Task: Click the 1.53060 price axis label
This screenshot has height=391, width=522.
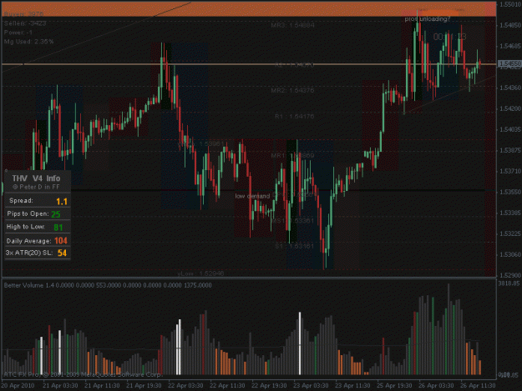Action: 510,254
